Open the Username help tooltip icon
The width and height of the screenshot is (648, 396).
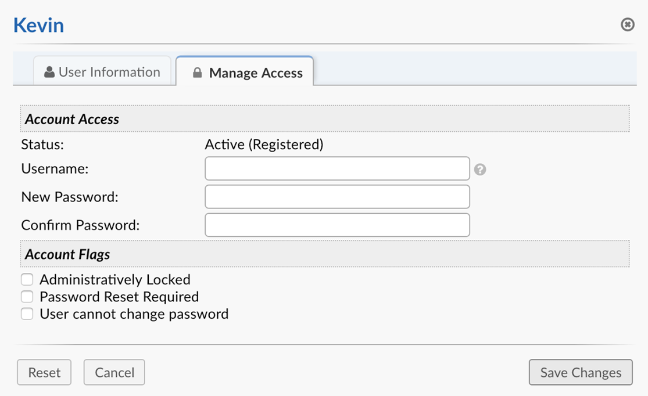click(x=481, y=168)
